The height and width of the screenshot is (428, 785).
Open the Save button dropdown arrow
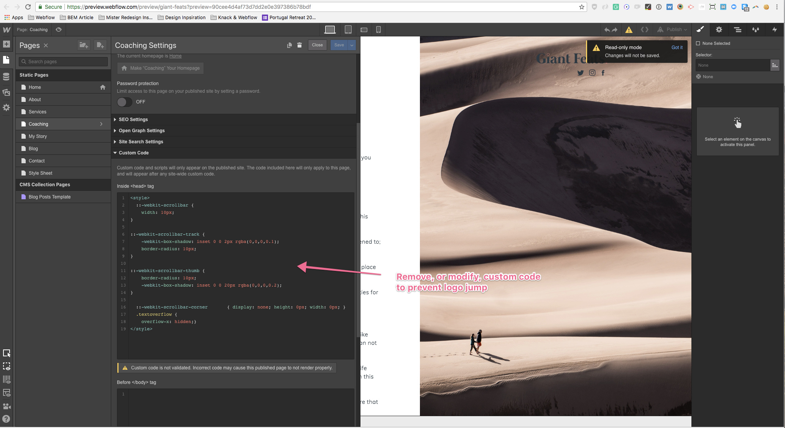pyautogui.click(x=352, y=45)
